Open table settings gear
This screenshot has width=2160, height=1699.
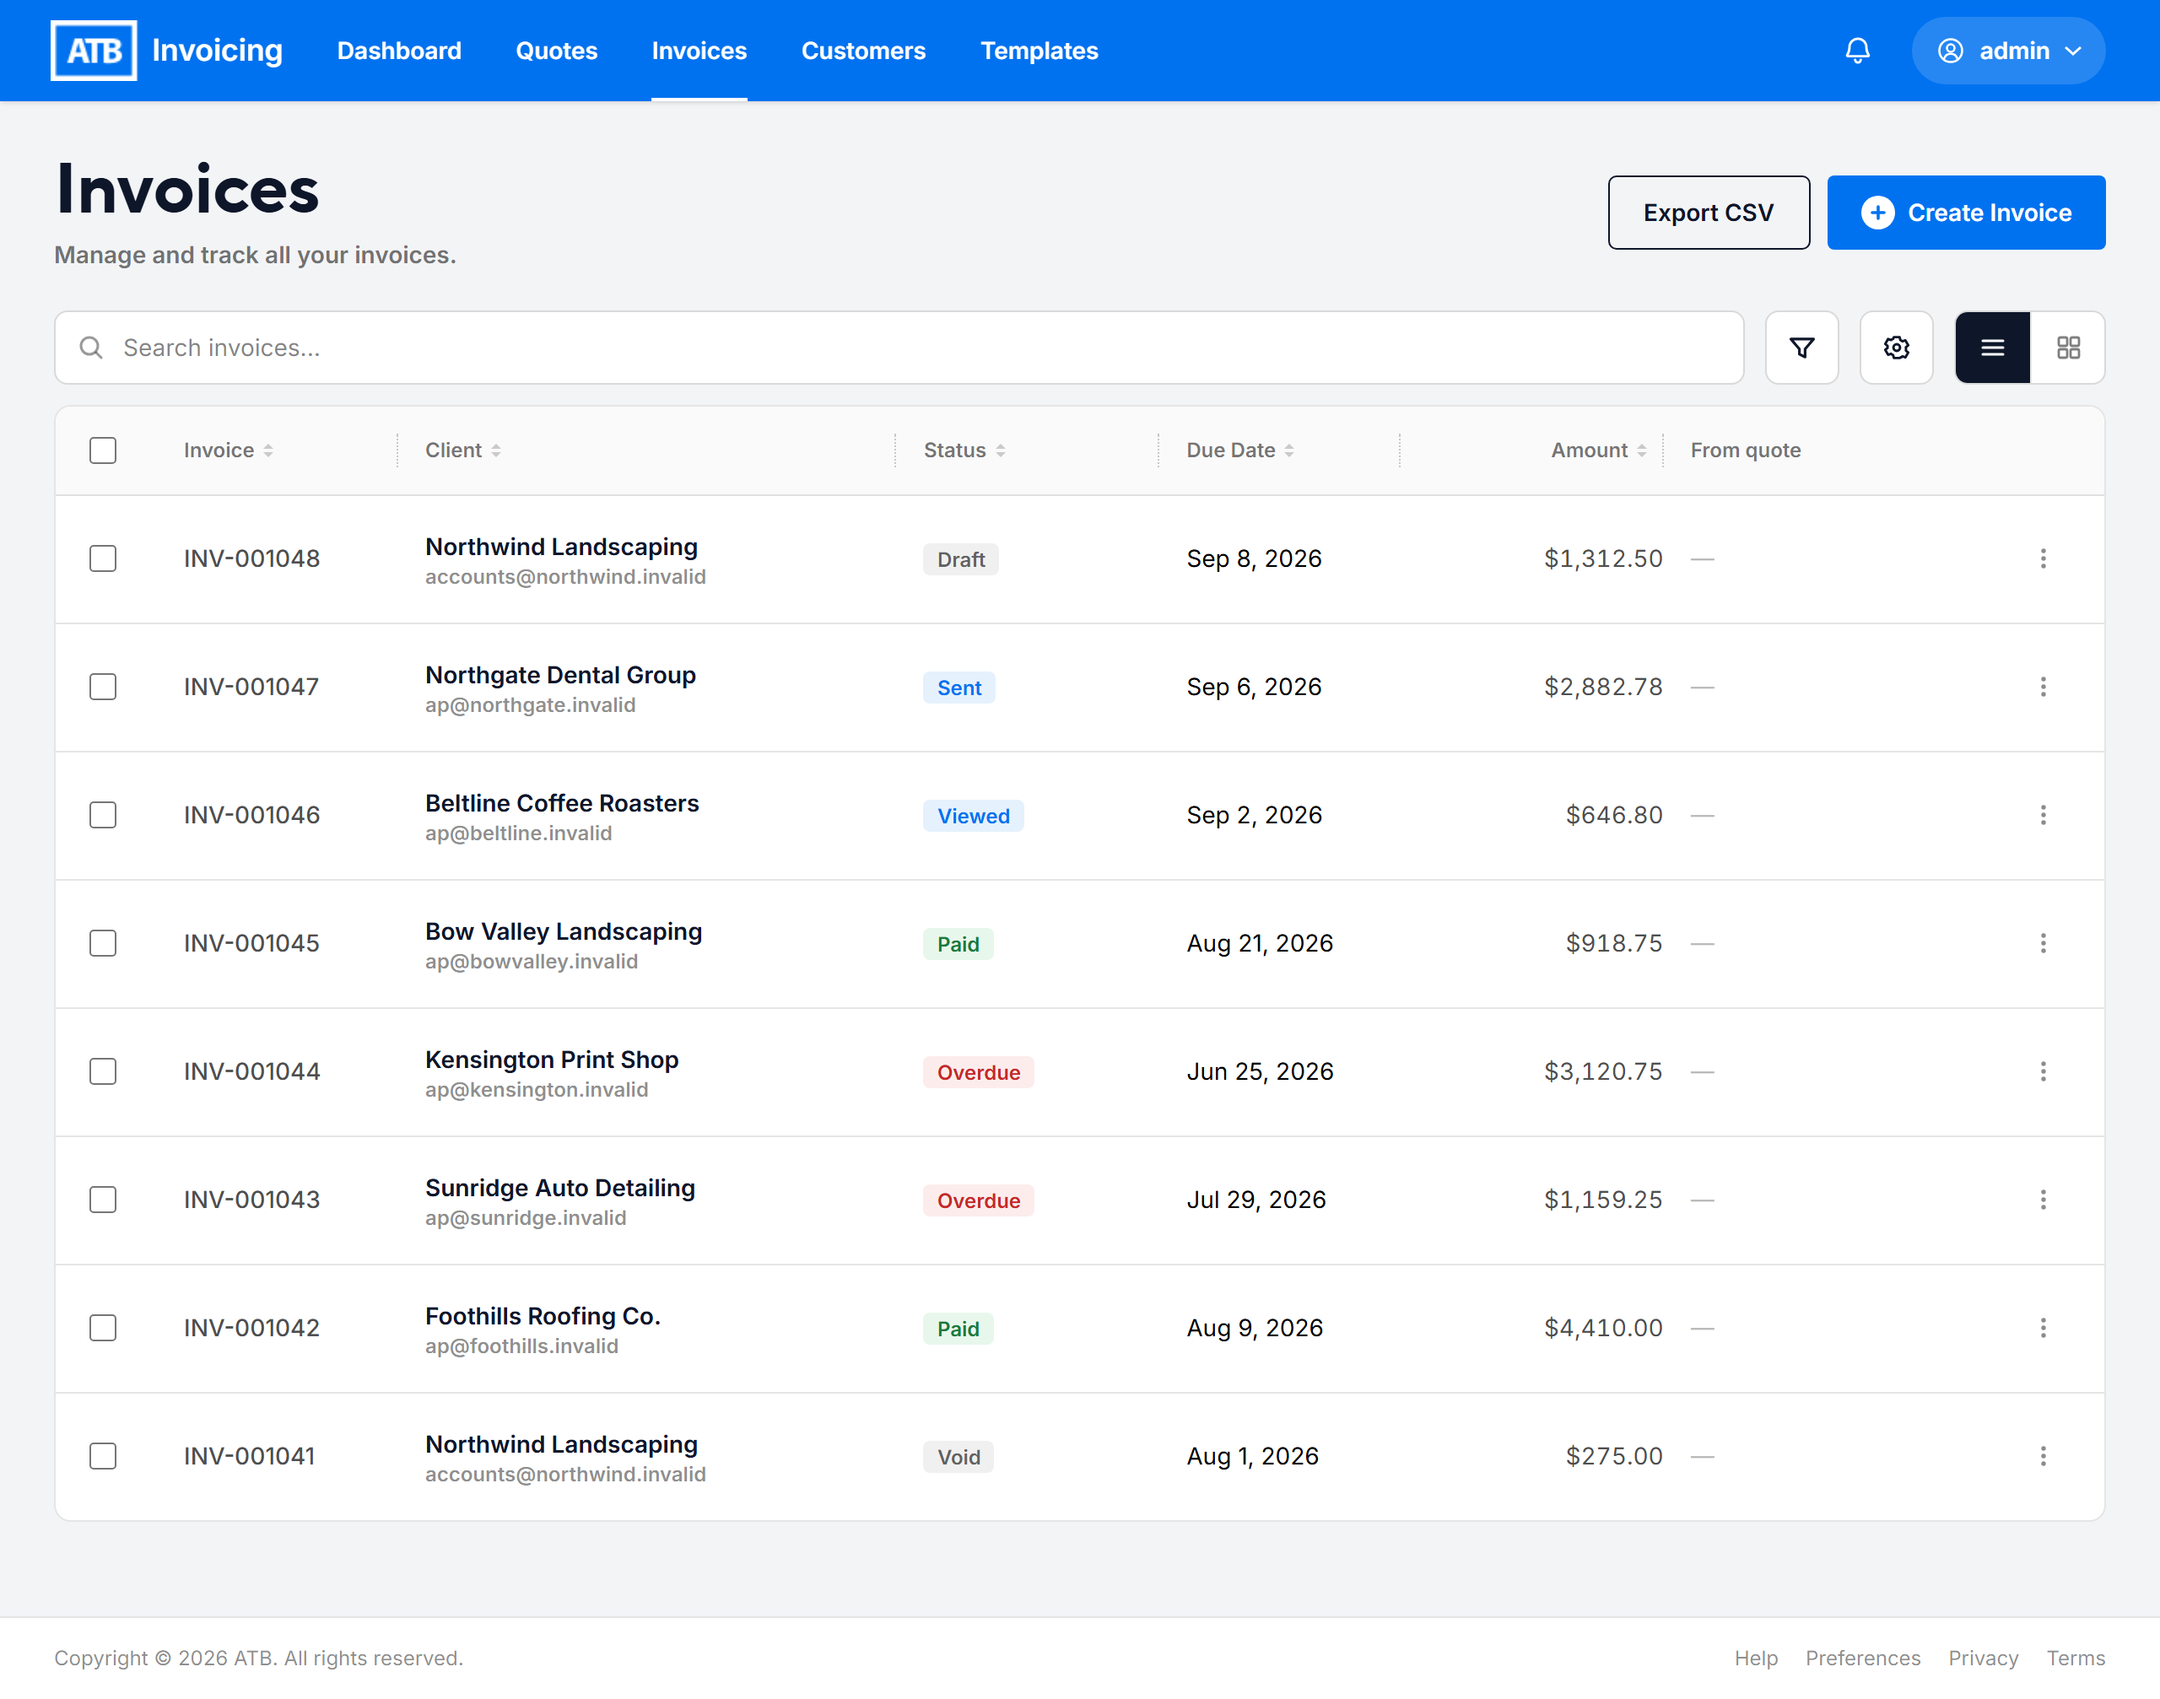[x=1897, y=348]
